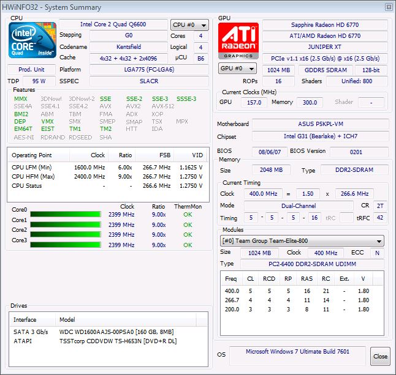Viewport: 396px width, 375px height.
Task: Click the ATI Radeon Graphics logo
Action: pyautogui.click(x=238, y=40)
